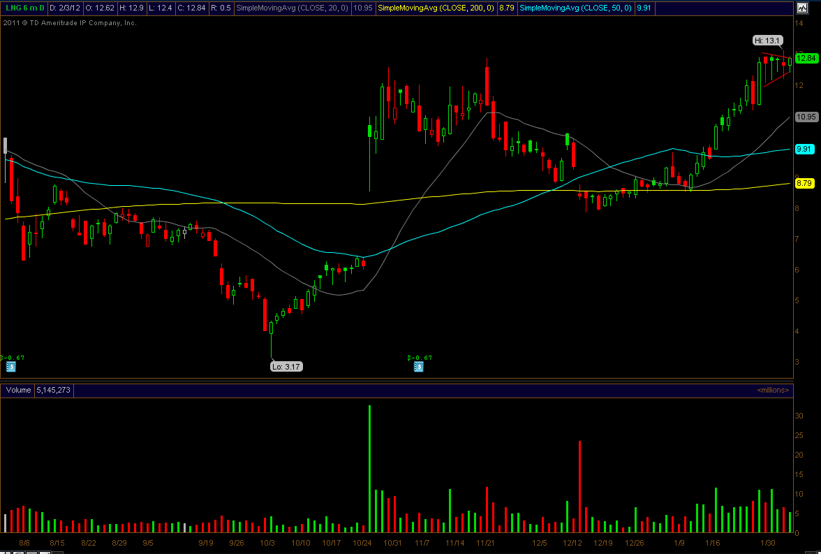
Task: Click the LNG 6 m D symbol label
Action: tap(24, 8)
